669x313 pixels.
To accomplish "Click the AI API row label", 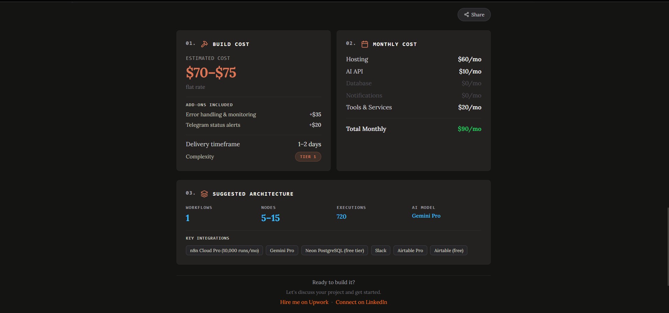I will coord(354,71).
